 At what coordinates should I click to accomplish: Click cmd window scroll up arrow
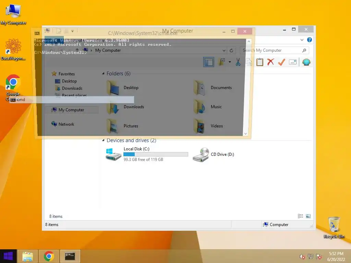click(249, 41)
